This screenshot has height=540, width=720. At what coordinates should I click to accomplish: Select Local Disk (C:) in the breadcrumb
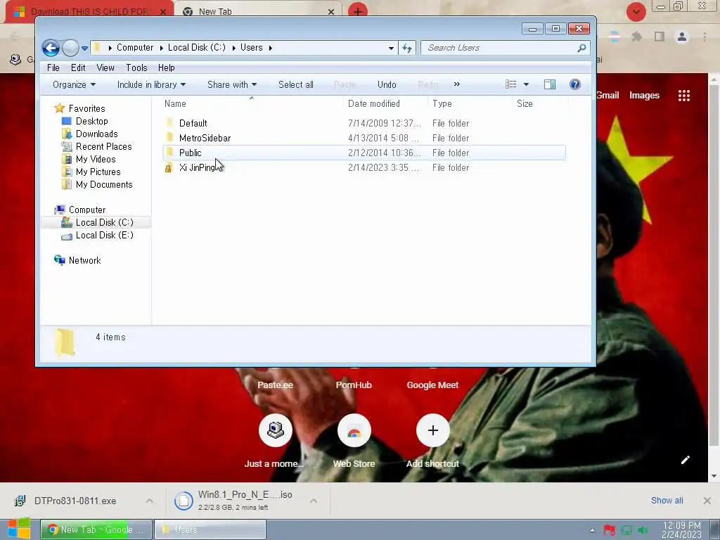pyautogui.click(x=197, y=47)
